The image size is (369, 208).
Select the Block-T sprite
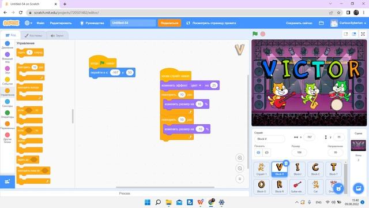click(x=333, y=169)
